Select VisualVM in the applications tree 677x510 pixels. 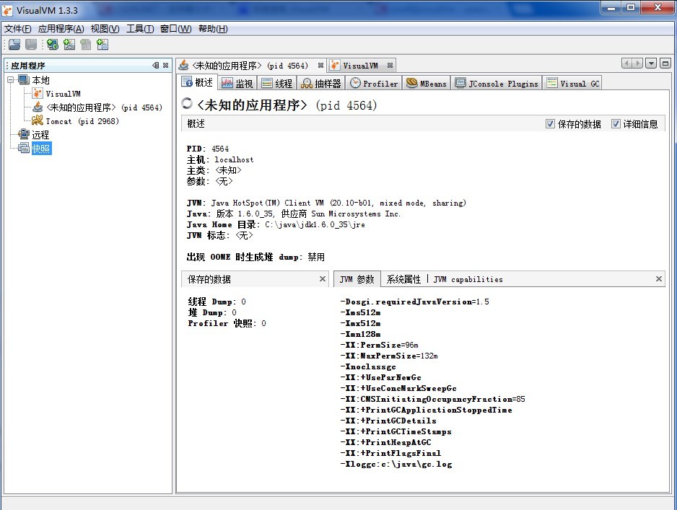click(63, 94)
